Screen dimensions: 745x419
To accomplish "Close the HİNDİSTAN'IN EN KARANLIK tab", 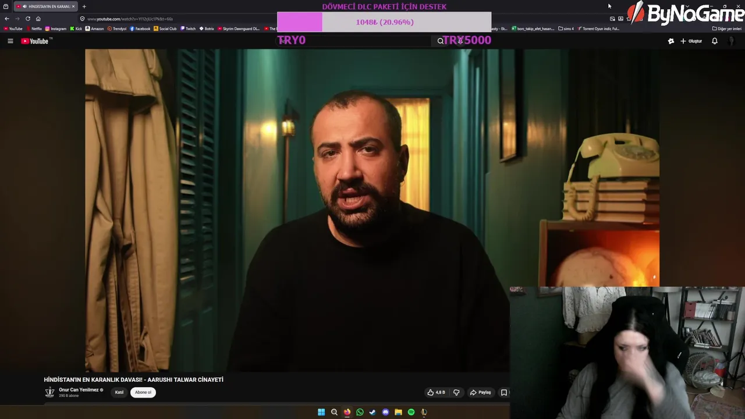I will [x=73, y=6].
